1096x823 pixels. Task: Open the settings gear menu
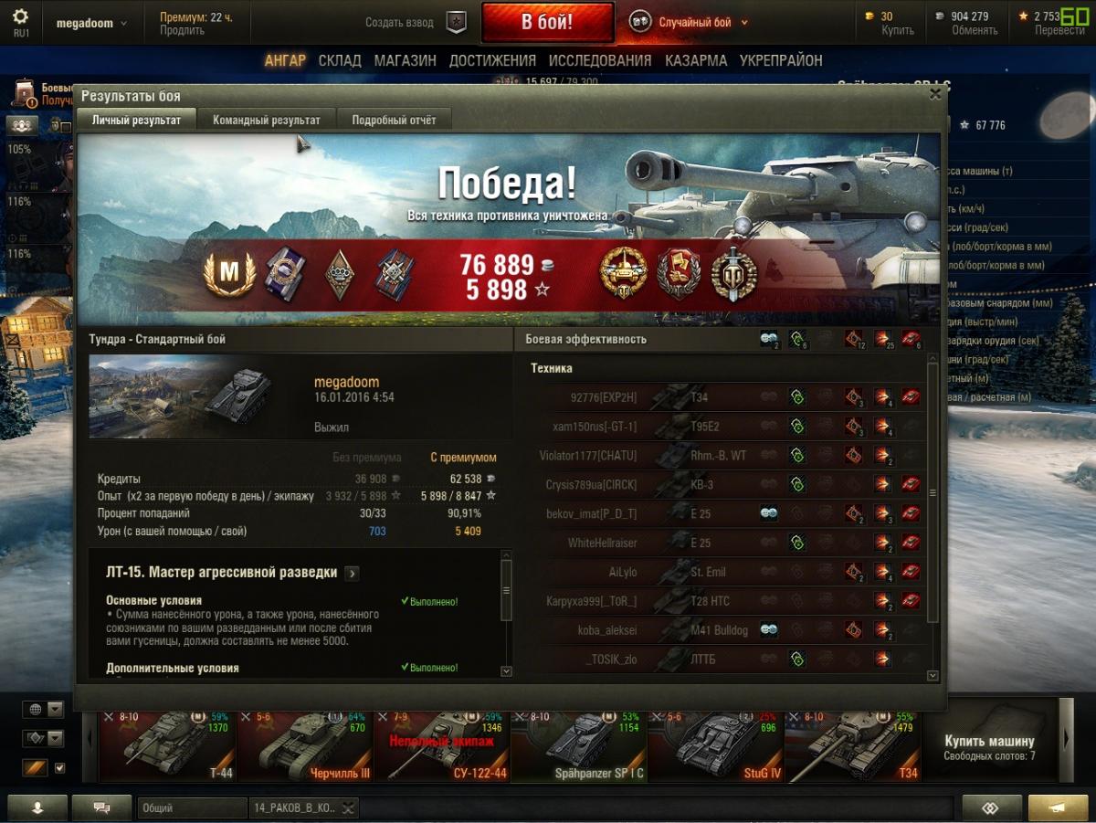coord(20,17)
